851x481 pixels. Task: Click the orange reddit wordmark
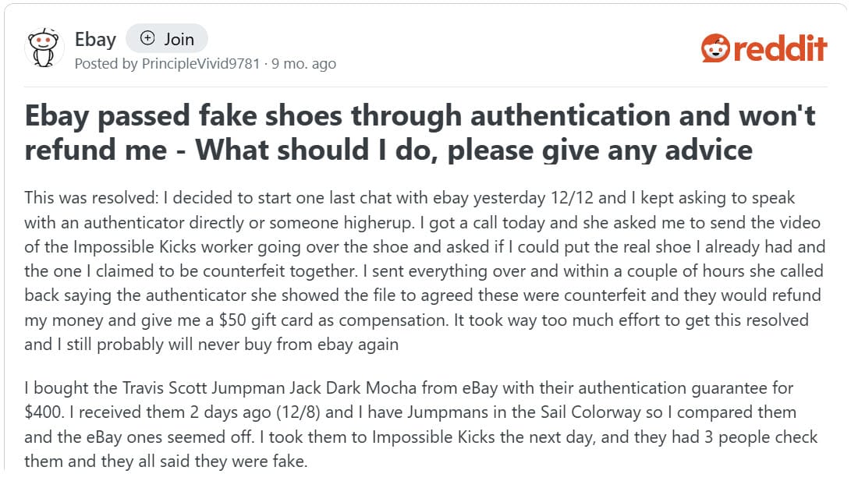click(778, 48)
